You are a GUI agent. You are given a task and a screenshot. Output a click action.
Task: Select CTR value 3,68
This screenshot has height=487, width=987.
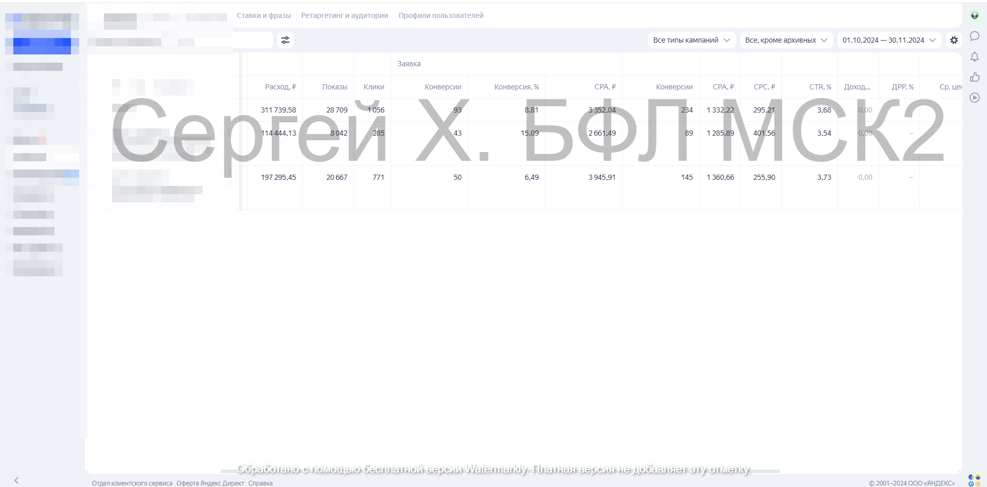click(x=824, y=110)
